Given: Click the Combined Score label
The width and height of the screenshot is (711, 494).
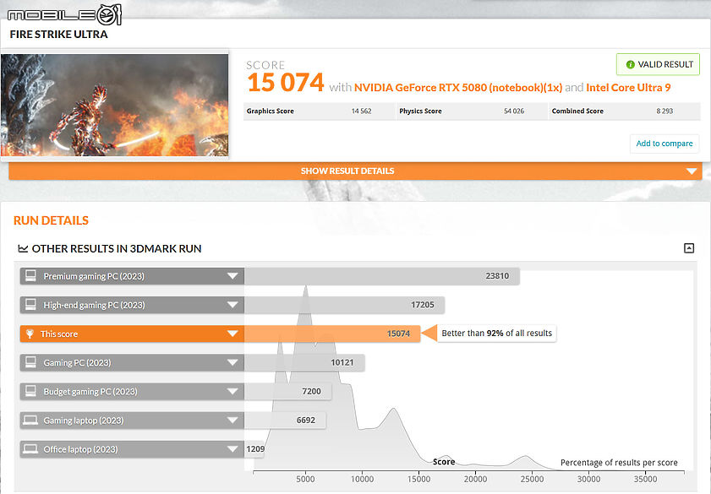Looking at the screenshot, I should pyautogui.click(x=577, y=111).
